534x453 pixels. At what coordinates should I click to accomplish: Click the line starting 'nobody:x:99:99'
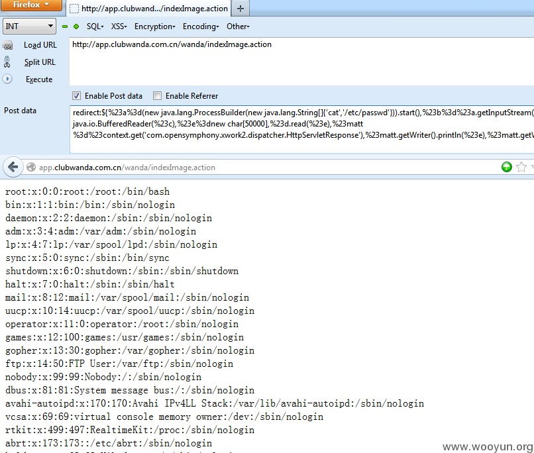(x=103, y=377)
